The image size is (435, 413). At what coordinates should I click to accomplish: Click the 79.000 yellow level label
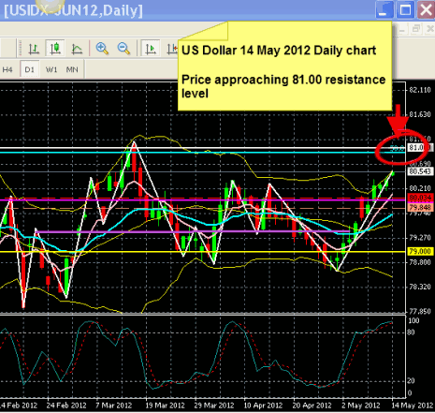[x=420, y=251]
